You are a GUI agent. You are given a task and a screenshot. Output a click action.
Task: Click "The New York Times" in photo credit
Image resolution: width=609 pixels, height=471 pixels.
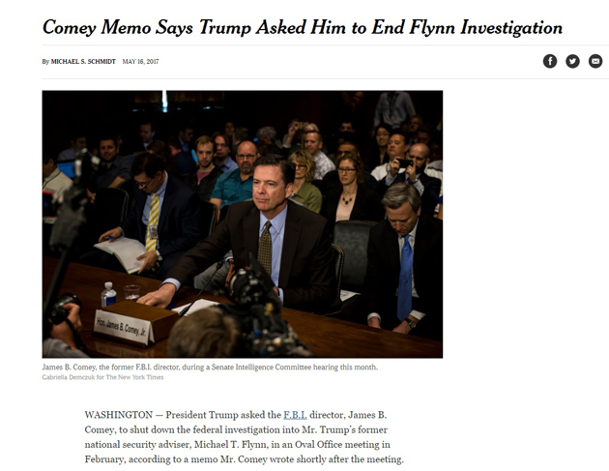point(136,377)
